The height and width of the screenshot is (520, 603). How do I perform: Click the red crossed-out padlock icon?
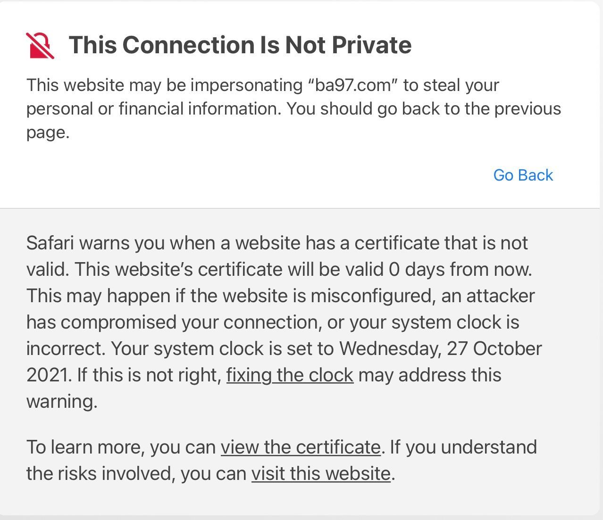[40, 45]
